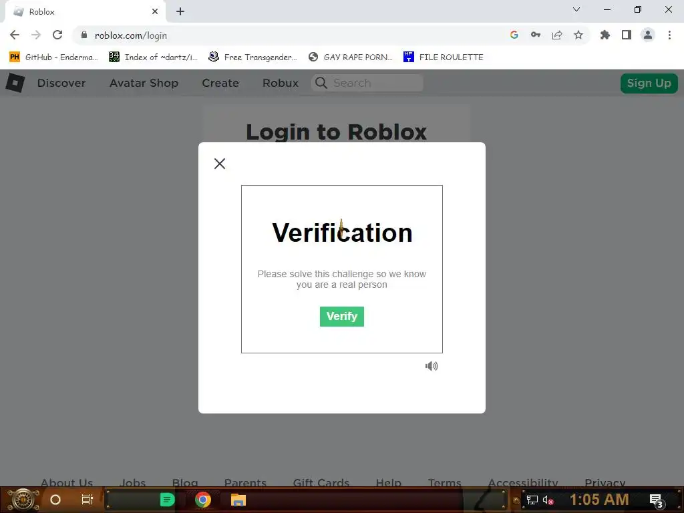
Task: Bookmark this page with the star
Action: click(578, 35)
